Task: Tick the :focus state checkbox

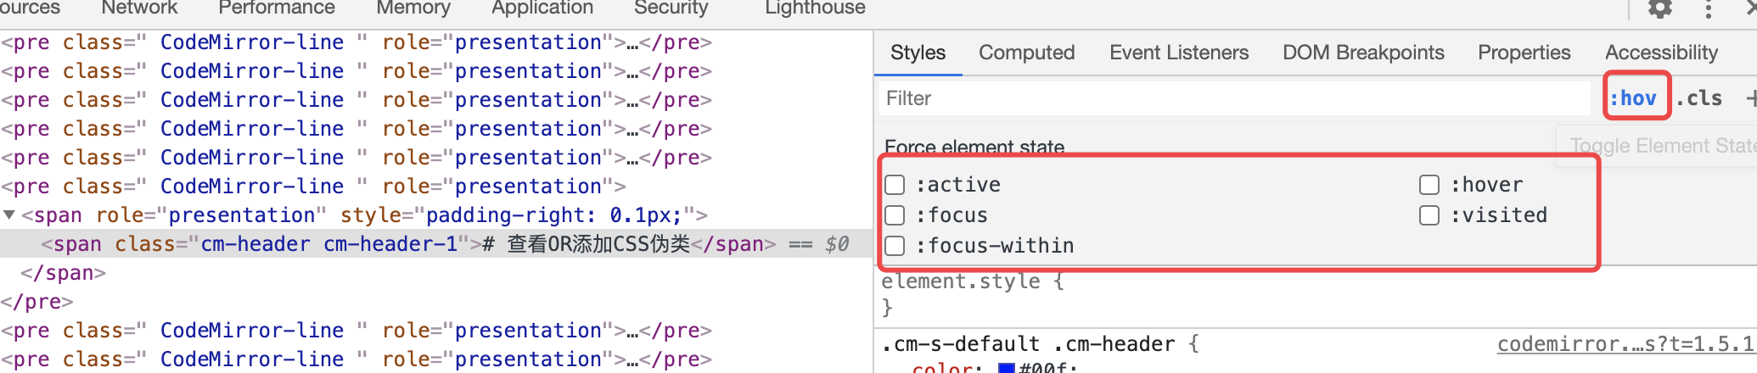Action: [x=895, y=215]
